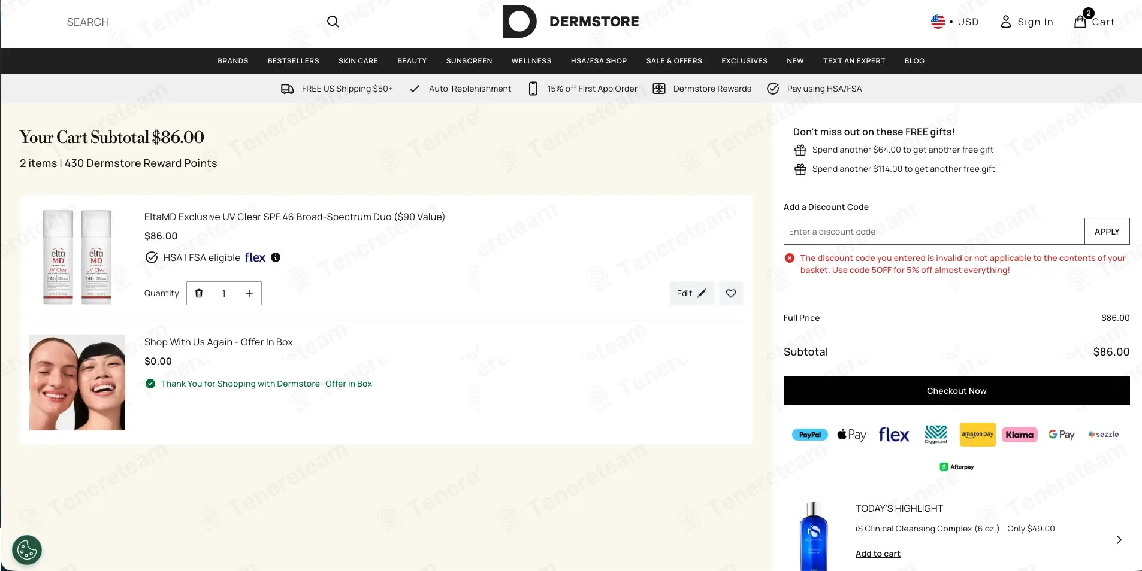The height and width of the screenshot is (571, 1142).
Task: Open the Wellness menu
Action: point(531,61)
